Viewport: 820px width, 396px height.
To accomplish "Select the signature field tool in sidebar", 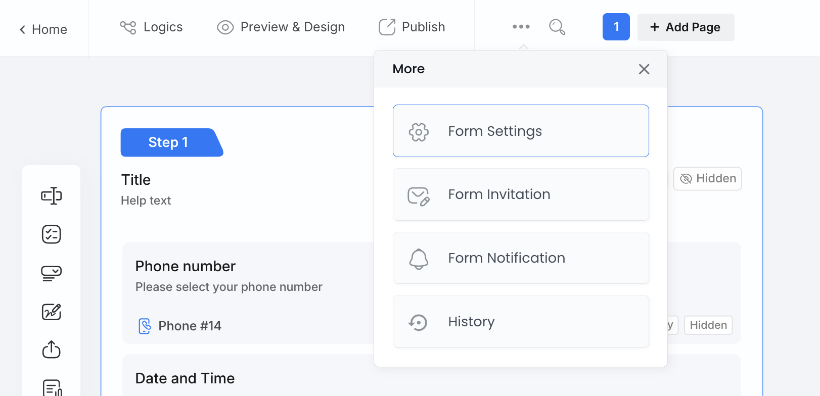I will pos(51,312).
